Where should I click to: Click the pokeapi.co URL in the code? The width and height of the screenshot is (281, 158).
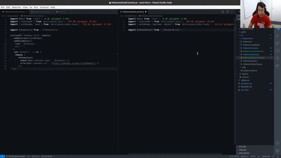[74, 63]
